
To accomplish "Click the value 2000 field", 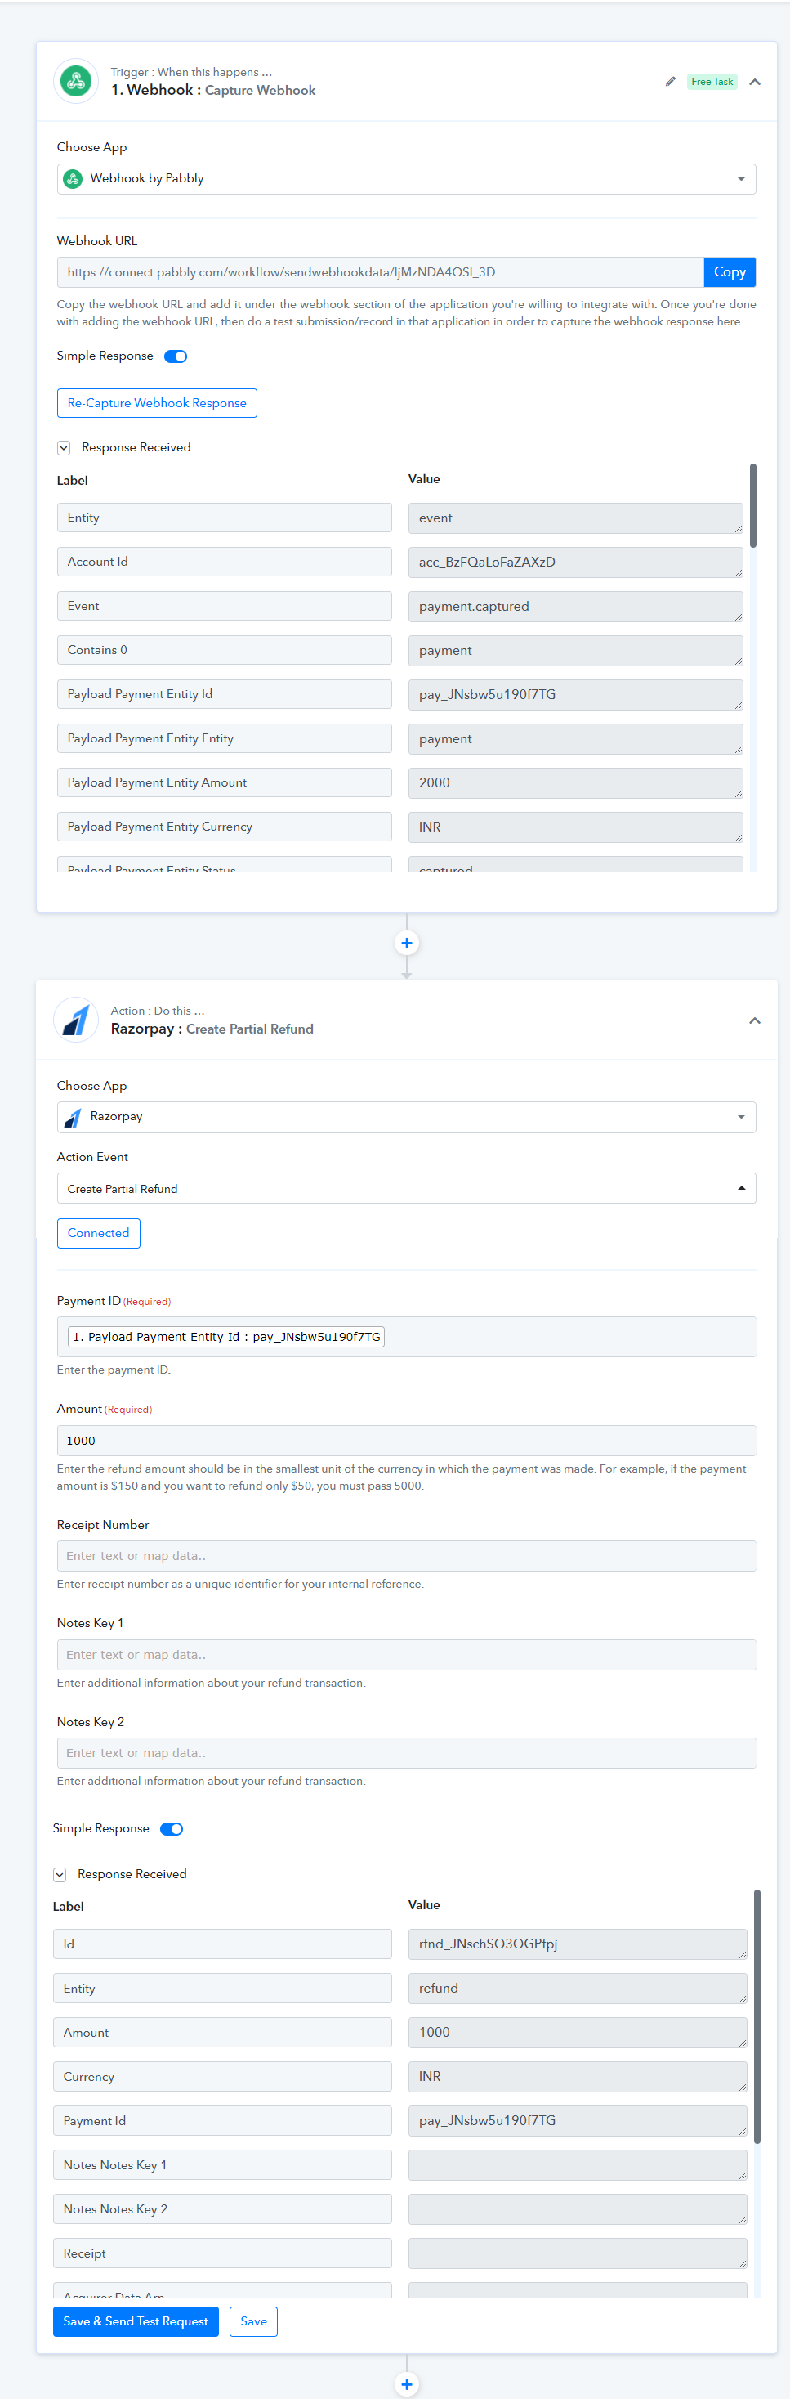I will 576,783.
